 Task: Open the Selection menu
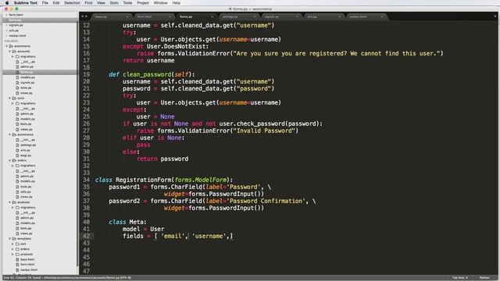point(72,3)
